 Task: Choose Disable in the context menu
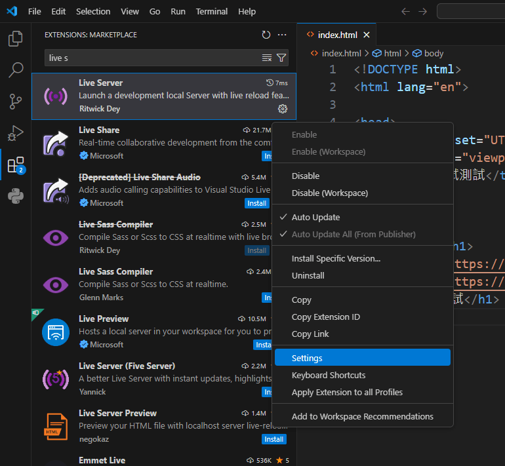point(362,176)
